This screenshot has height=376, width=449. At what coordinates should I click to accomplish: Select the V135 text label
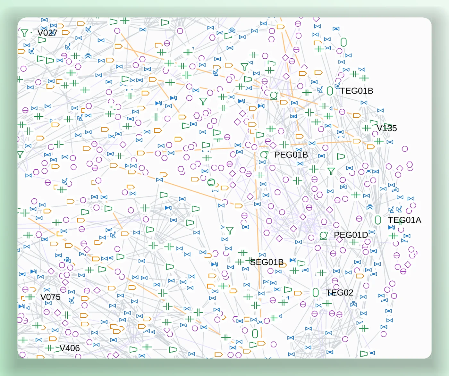(x=386, y=128)
